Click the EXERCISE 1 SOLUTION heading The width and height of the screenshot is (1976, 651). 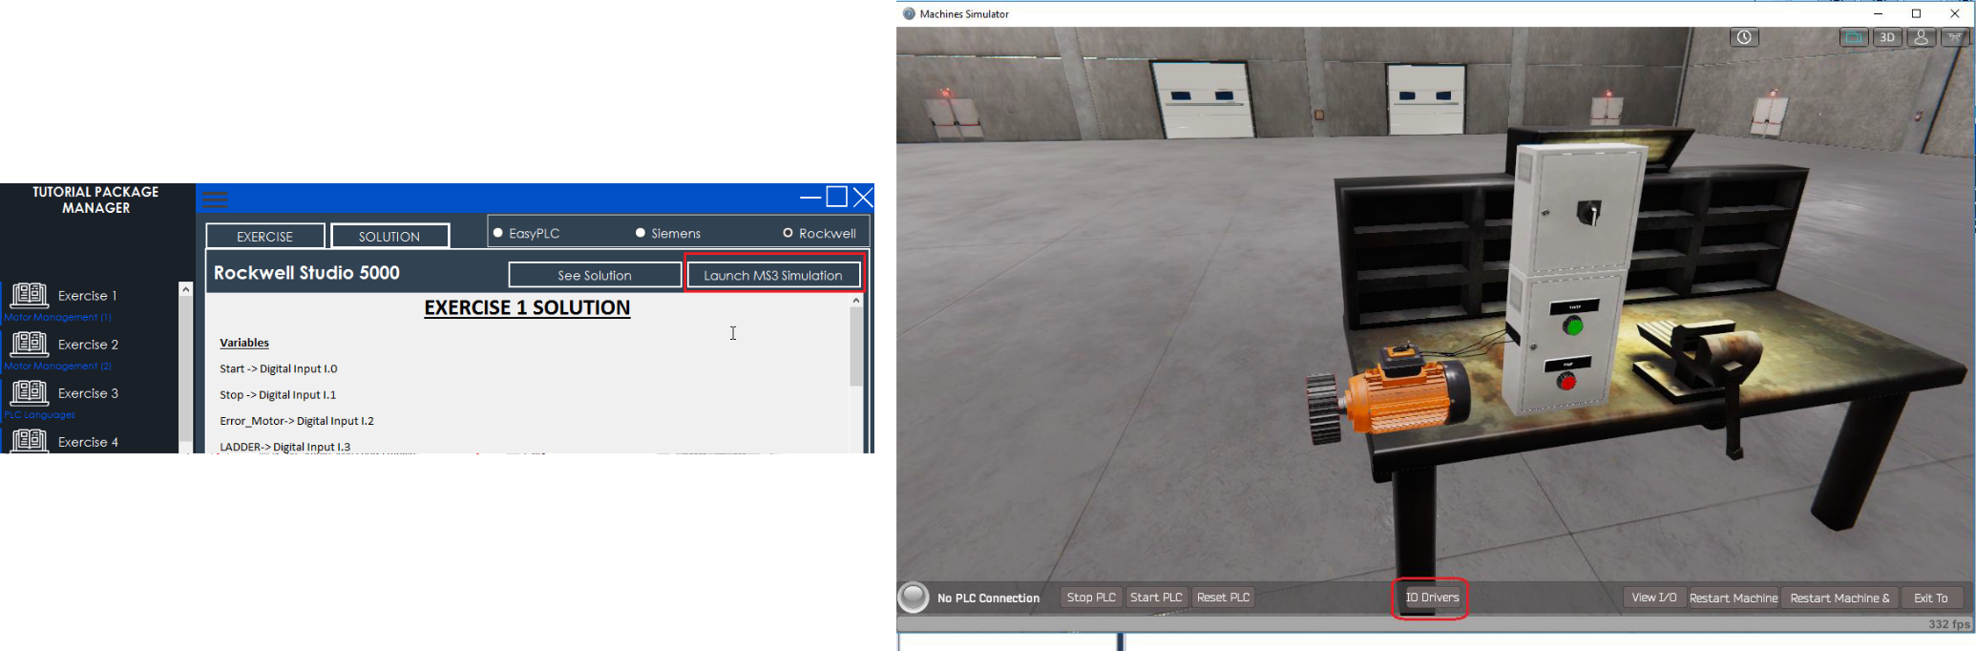[527, 307]
